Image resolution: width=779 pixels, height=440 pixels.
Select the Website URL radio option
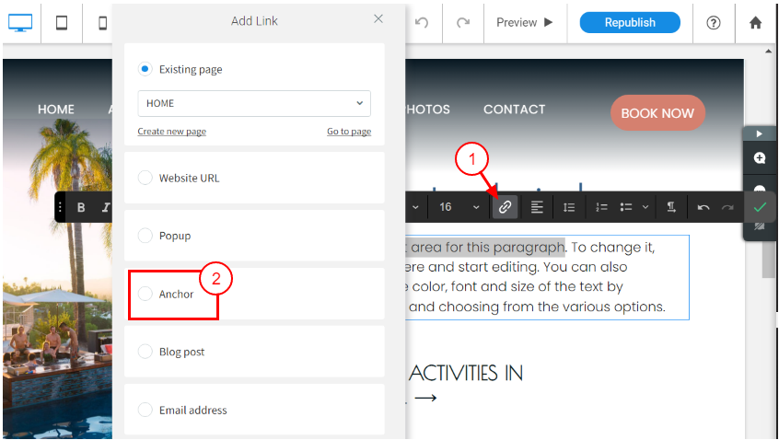click(145, 178)
